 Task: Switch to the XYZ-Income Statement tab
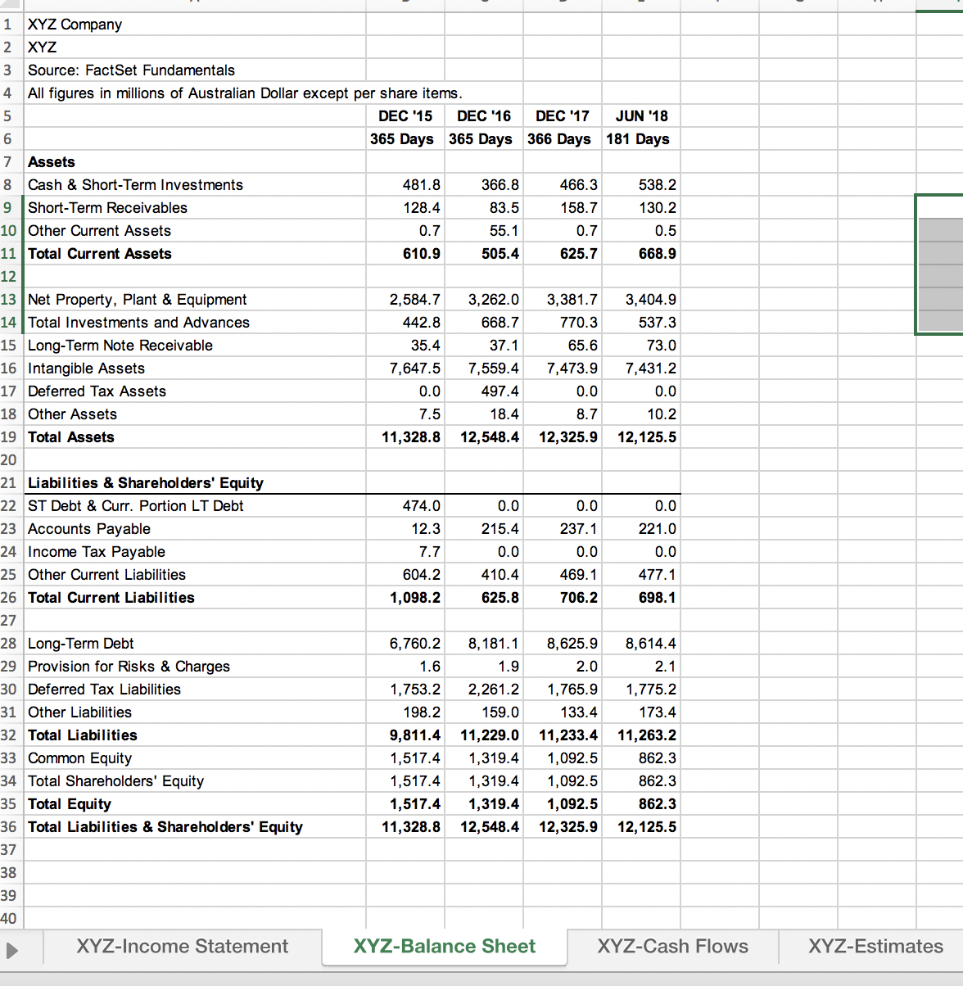[x=182, y=947]
